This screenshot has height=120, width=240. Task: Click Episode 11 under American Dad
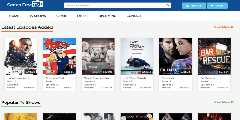coord(52,85)
